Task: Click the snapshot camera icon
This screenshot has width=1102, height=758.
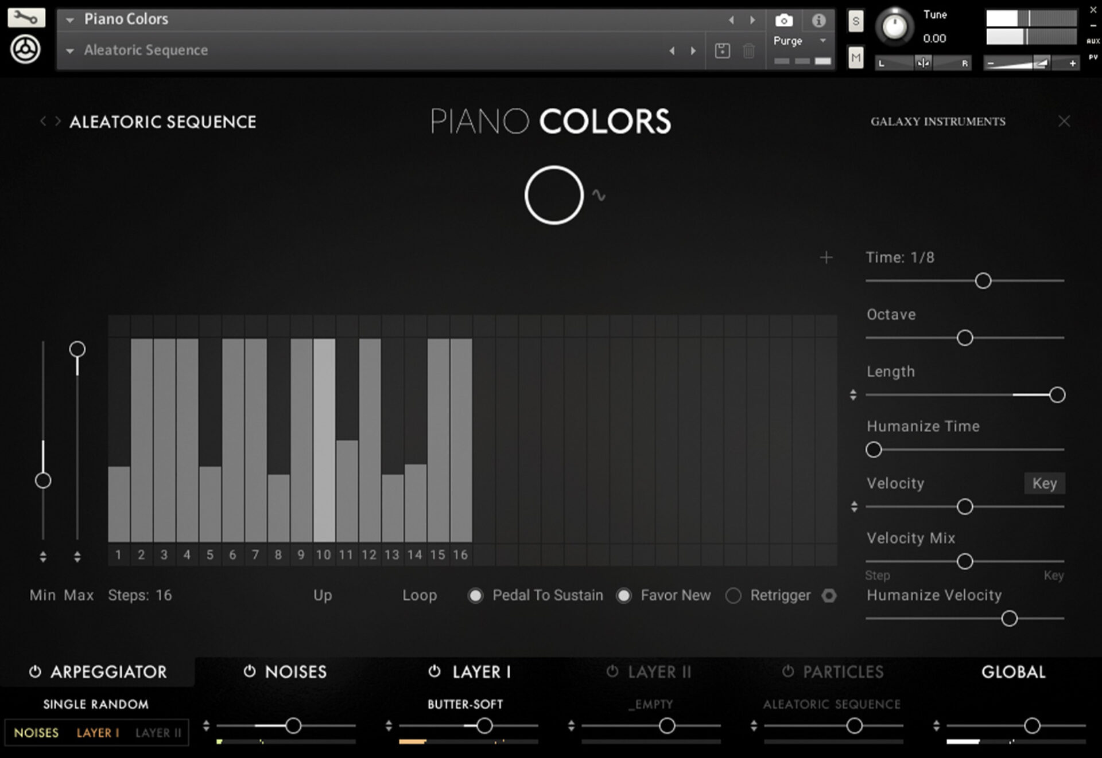Action: click(x=783, y=21)
